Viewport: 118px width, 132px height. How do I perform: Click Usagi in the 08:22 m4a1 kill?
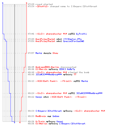[x=39, y=97]
